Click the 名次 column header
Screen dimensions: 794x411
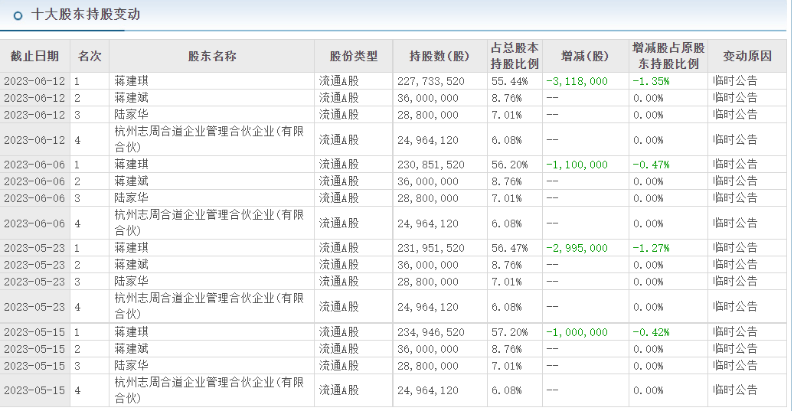pos(90,57)
